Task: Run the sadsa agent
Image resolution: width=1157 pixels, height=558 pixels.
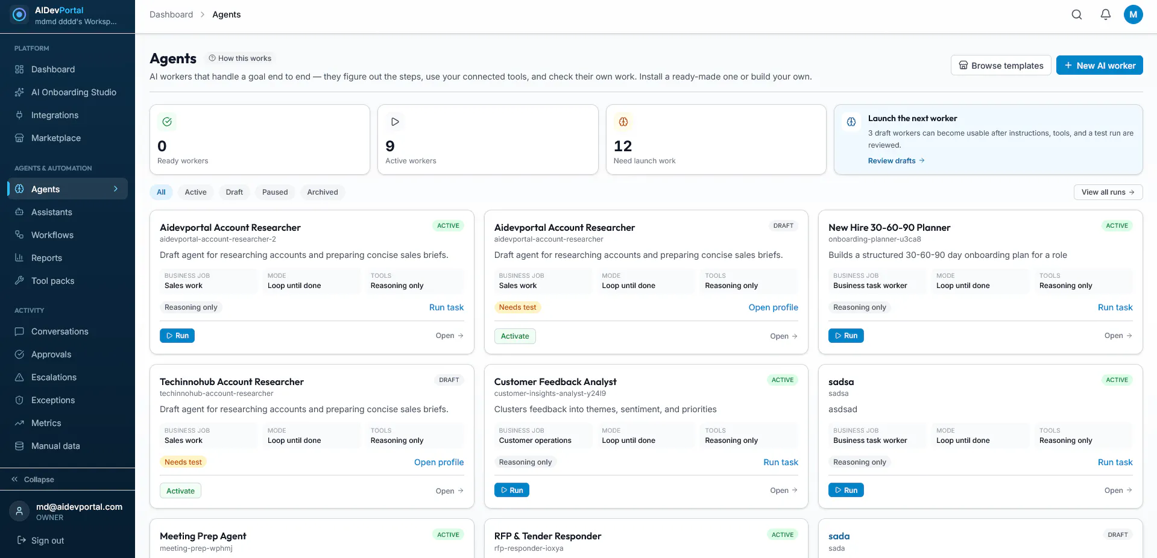Action: [x=846, y=490]
